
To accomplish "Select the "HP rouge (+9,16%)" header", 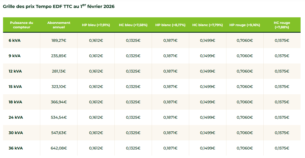I will (x=245, y=25).
